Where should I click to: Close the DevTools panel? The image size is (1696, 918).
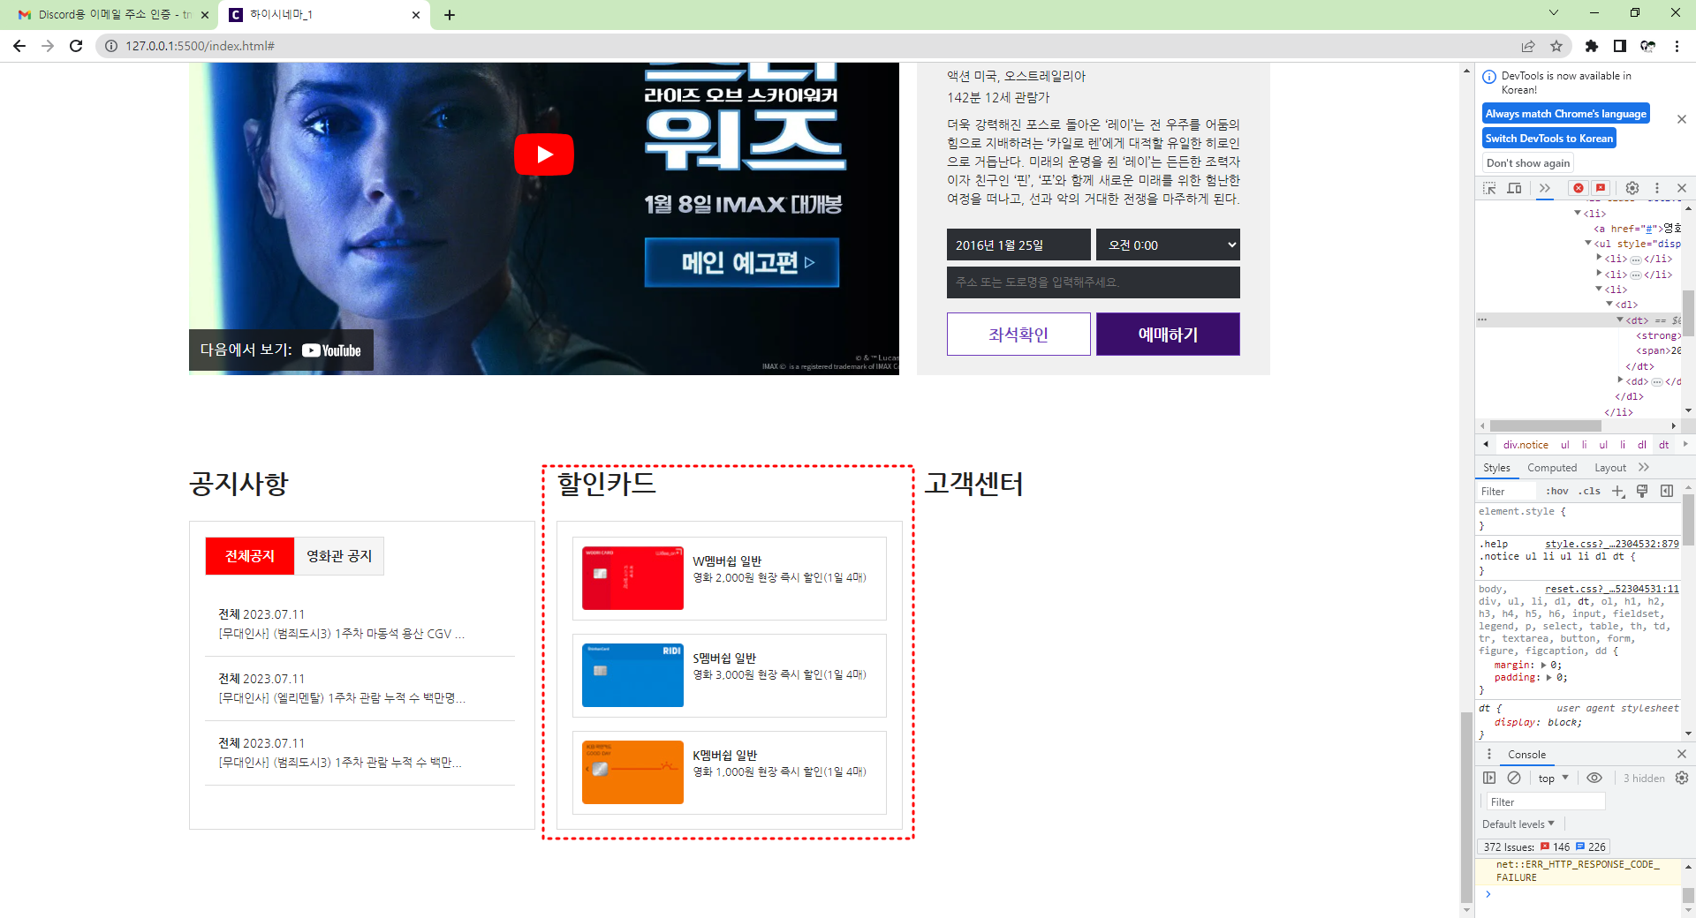point(1682,188)
